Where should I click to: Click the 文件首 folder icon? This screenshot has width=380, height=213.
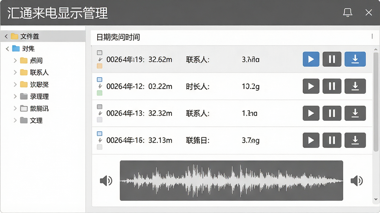[14, 36]
